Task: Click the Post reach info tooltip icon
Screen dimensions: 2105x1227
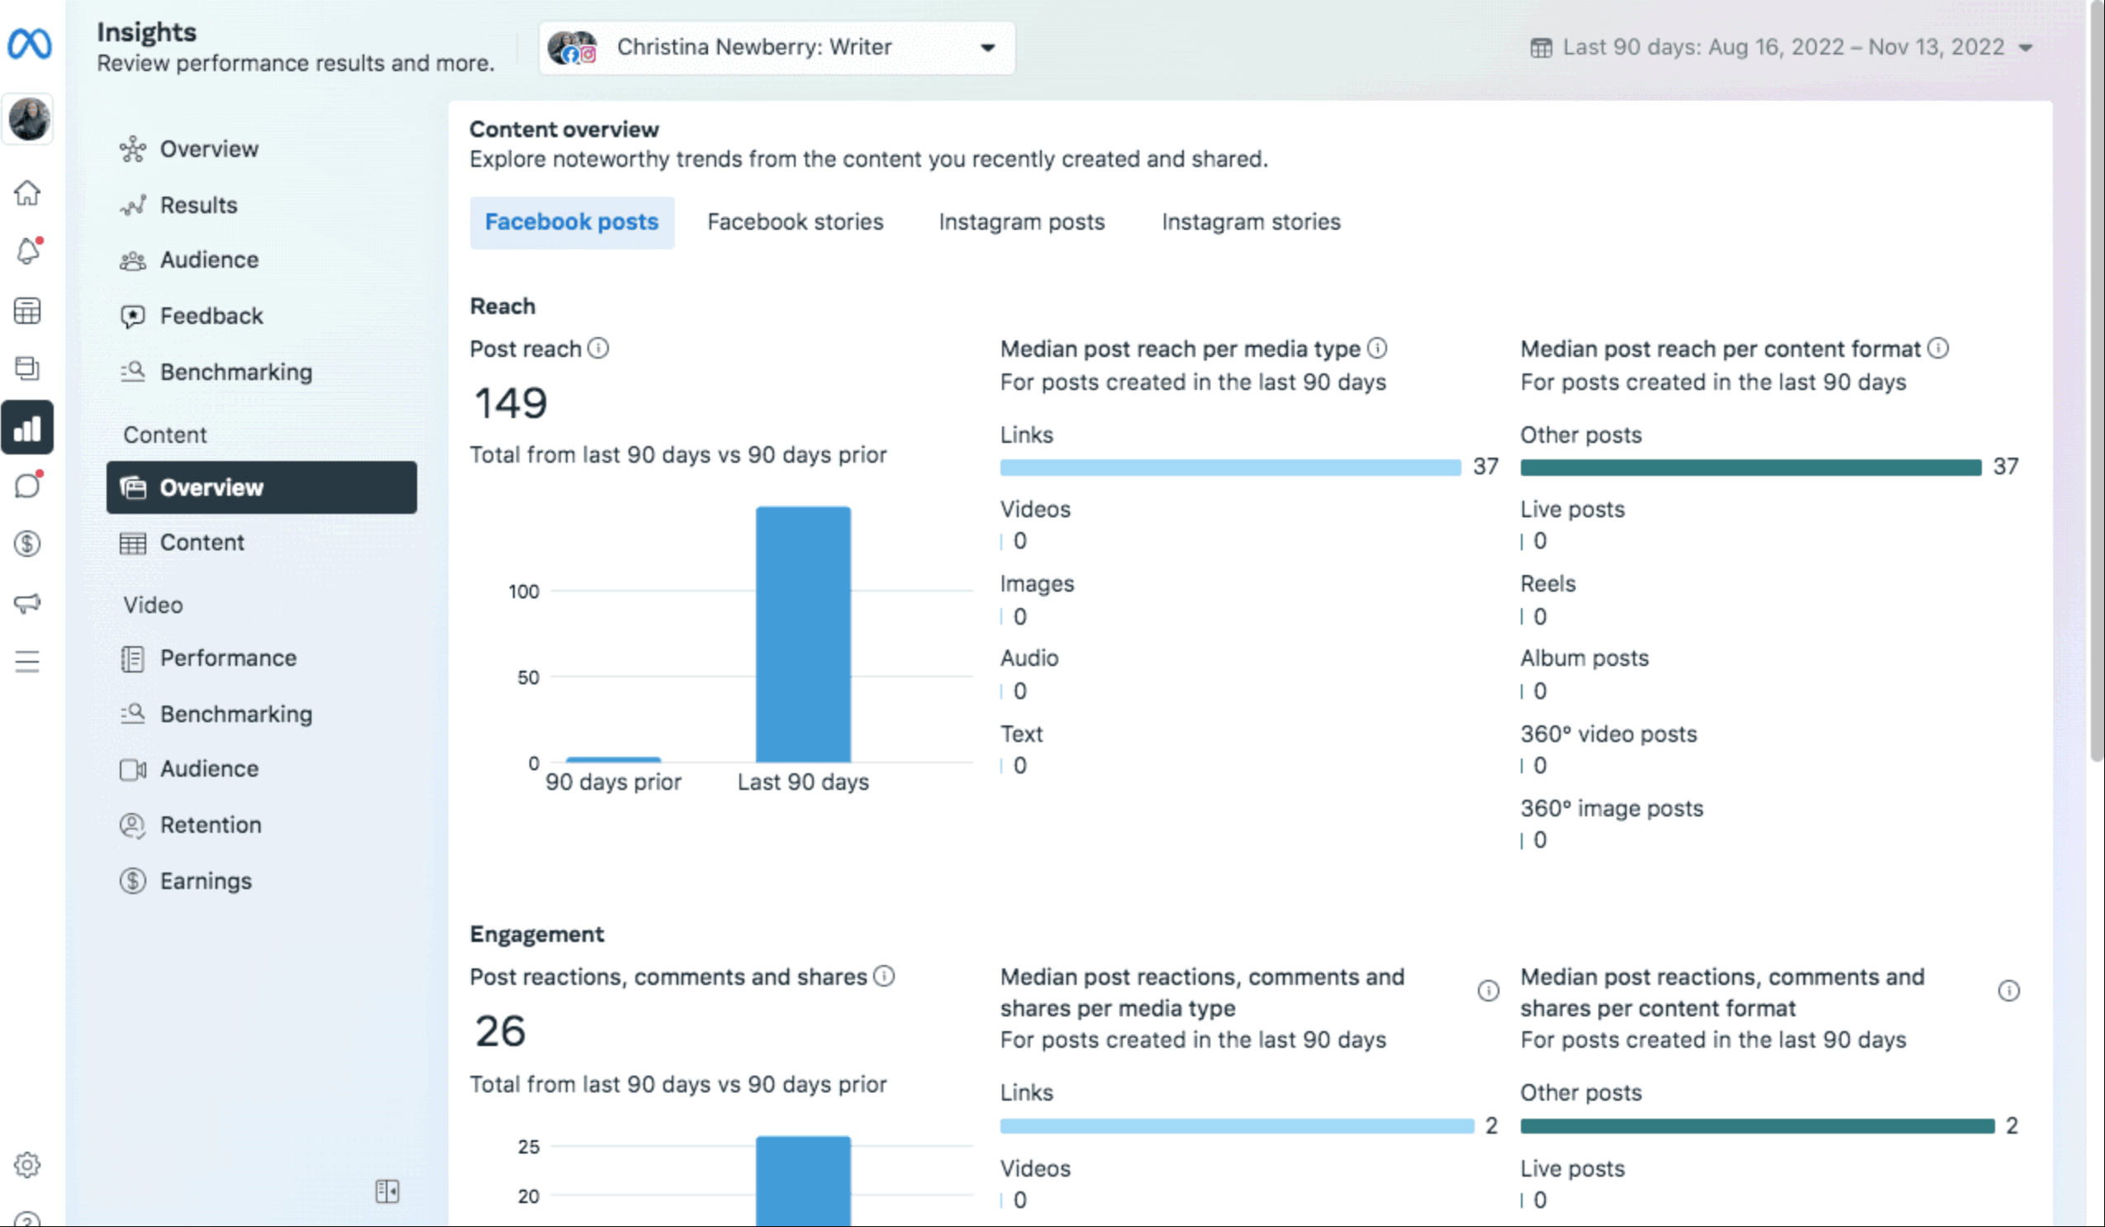Action: [598, 349]
